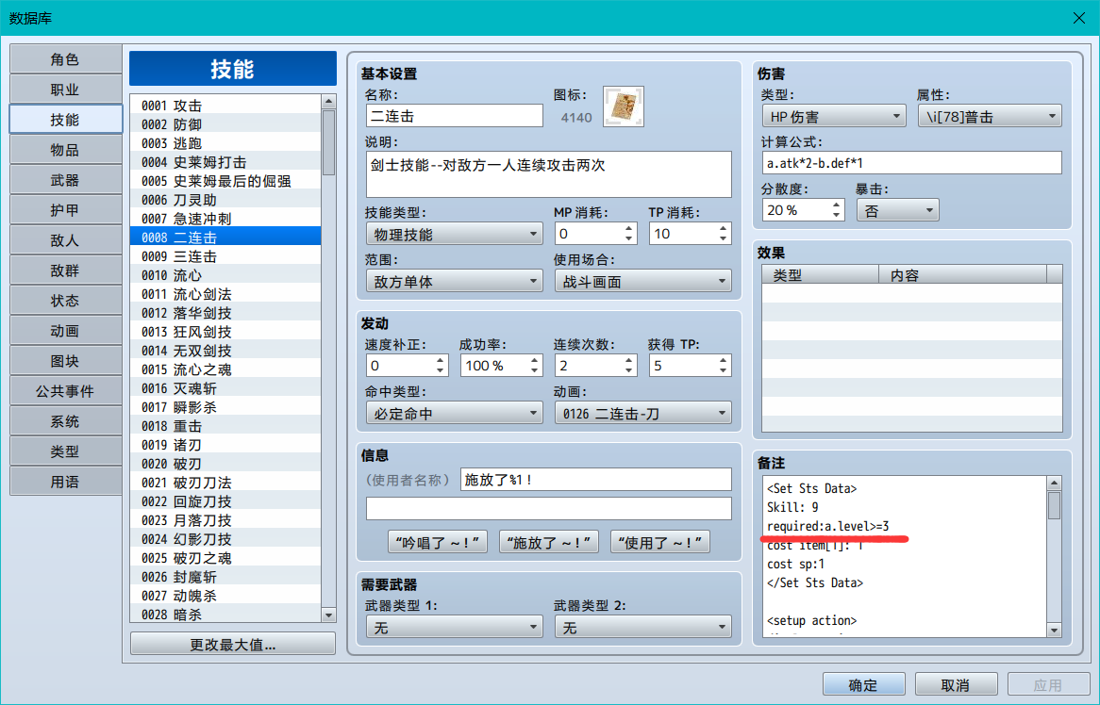
Task: Expand 武器类型 1 dropdown
Action: tap(455, 628)
